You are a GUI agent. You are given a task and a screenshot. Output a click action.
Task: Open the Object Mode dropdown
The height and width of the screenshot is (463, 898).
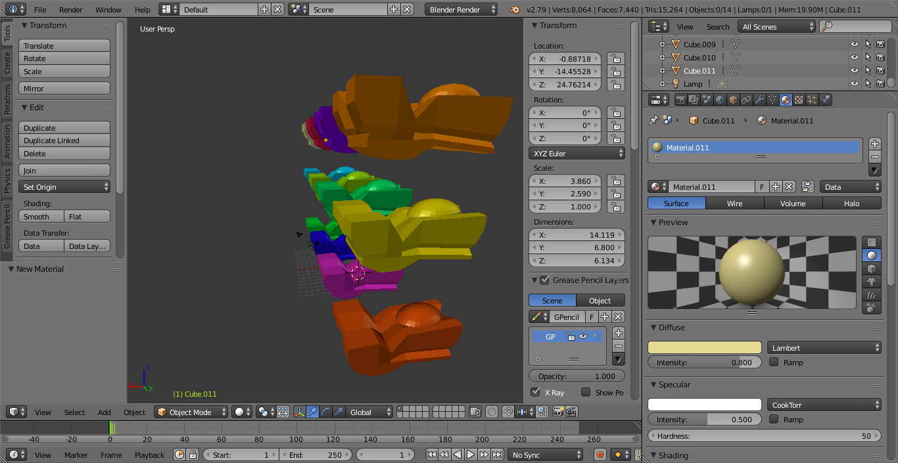tap(191, 412)
